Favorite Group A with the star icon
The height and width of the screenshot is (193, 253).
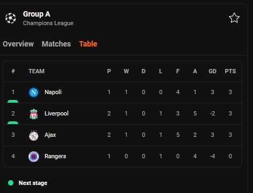234,18
